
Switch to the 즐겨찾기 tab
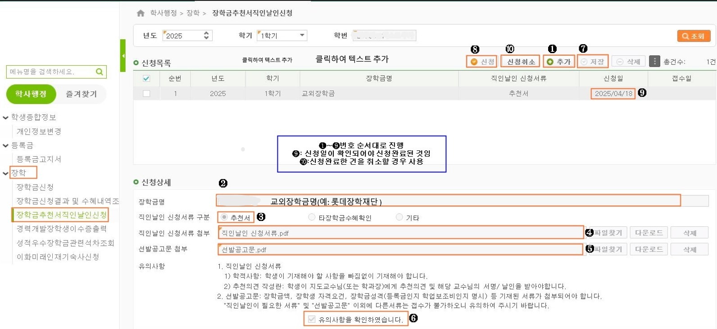[x=81, y=94]
